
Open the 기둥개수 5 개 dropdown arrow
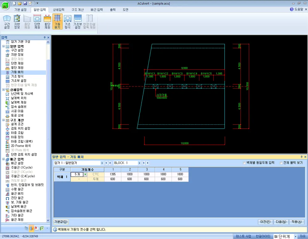85,174
